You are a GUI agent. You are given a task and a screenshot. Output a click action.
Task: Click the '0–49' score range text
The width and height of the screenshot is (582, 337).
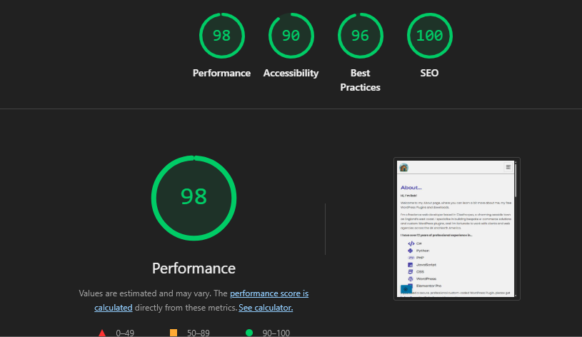point(125,333)
